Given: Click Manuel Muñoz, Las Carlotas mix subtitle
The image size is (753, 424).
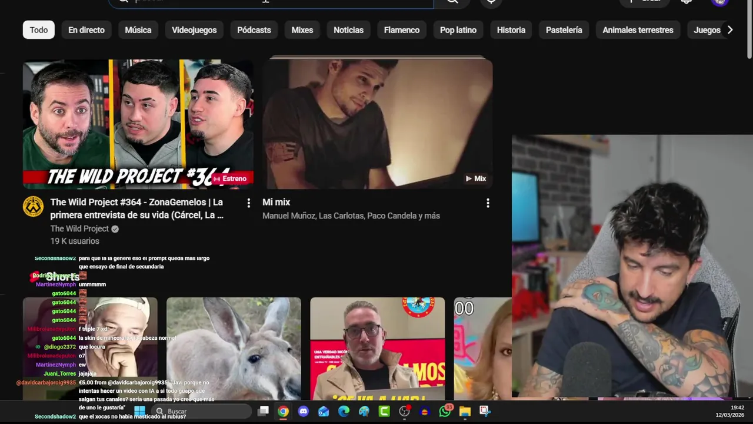Looking at the screenshot, I should point(351,216).
